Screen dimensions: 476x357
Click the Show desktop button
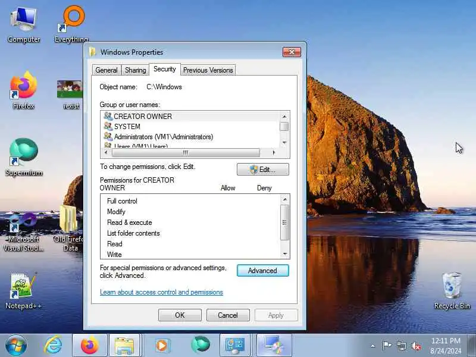coord(472,346)
